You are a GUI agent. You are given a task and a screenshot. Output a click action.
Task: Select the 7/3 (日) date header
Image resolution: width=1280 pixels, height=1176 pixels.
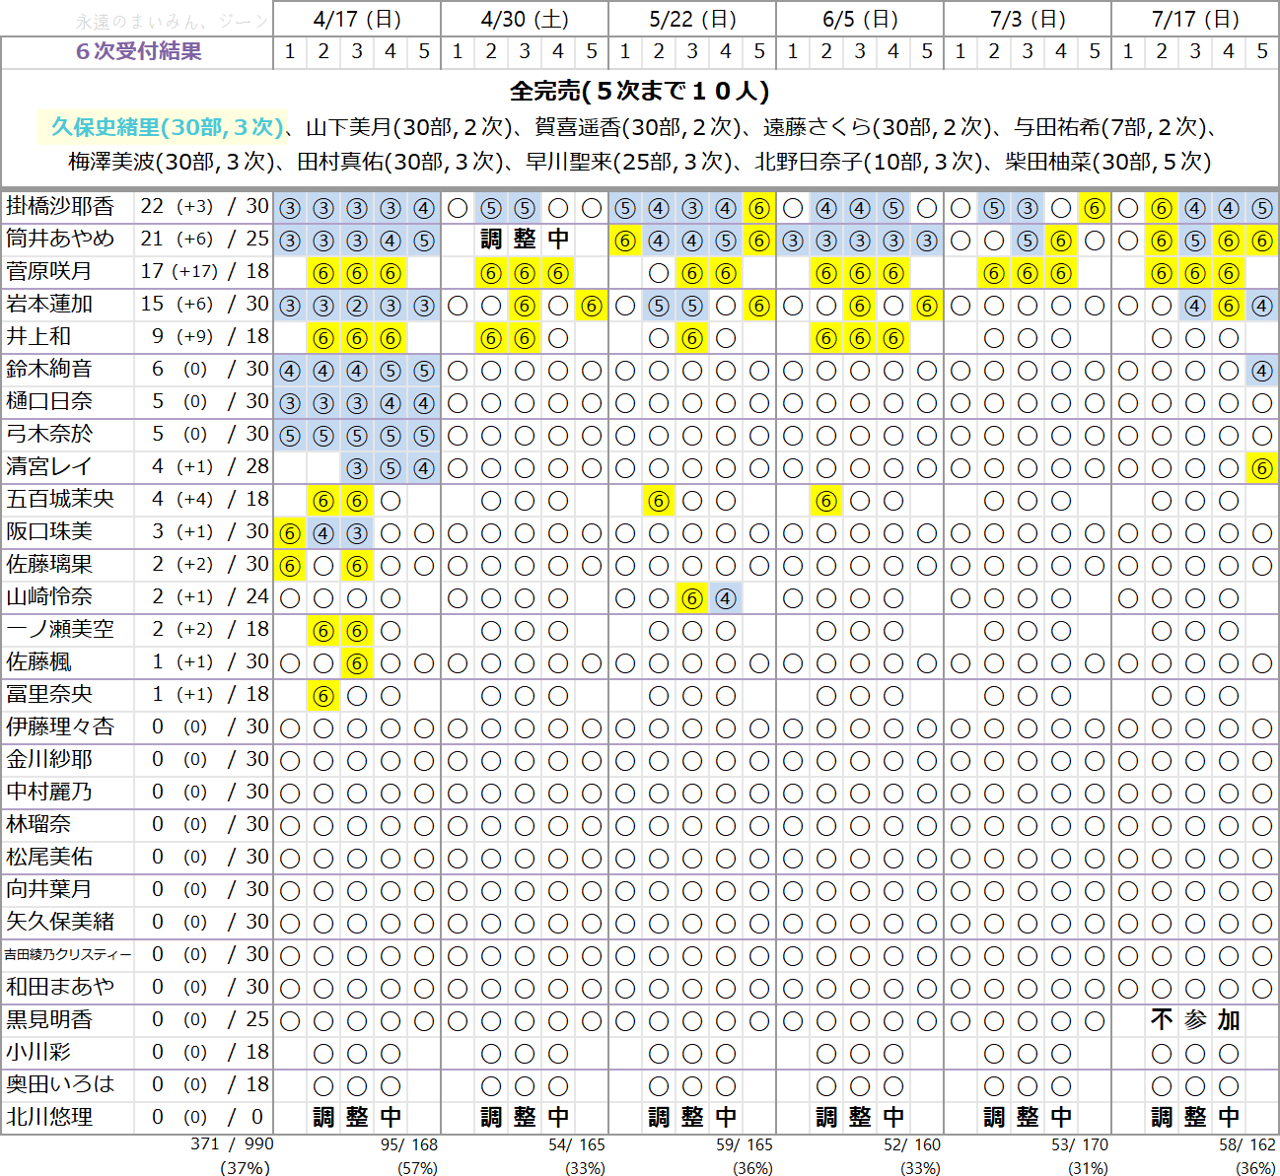point(1028,19)
